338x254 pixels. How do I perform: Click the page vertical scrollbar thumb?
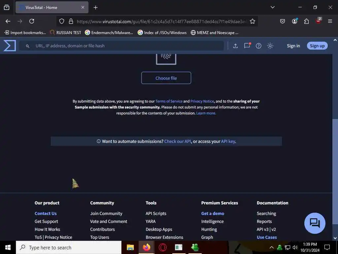click(x=335, y=171)
